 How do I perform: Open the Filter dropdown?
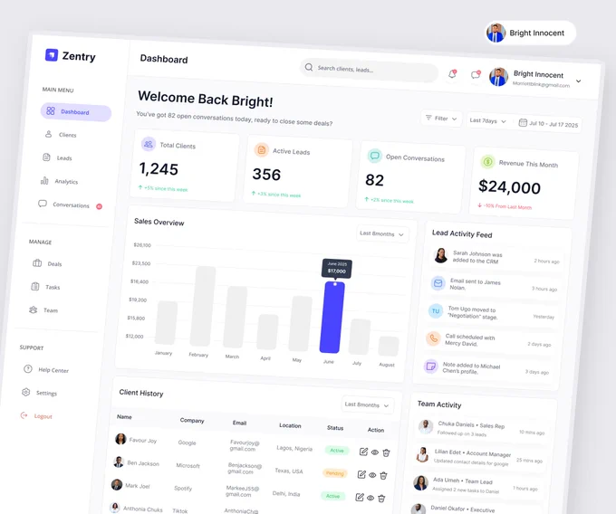[441, 119]
